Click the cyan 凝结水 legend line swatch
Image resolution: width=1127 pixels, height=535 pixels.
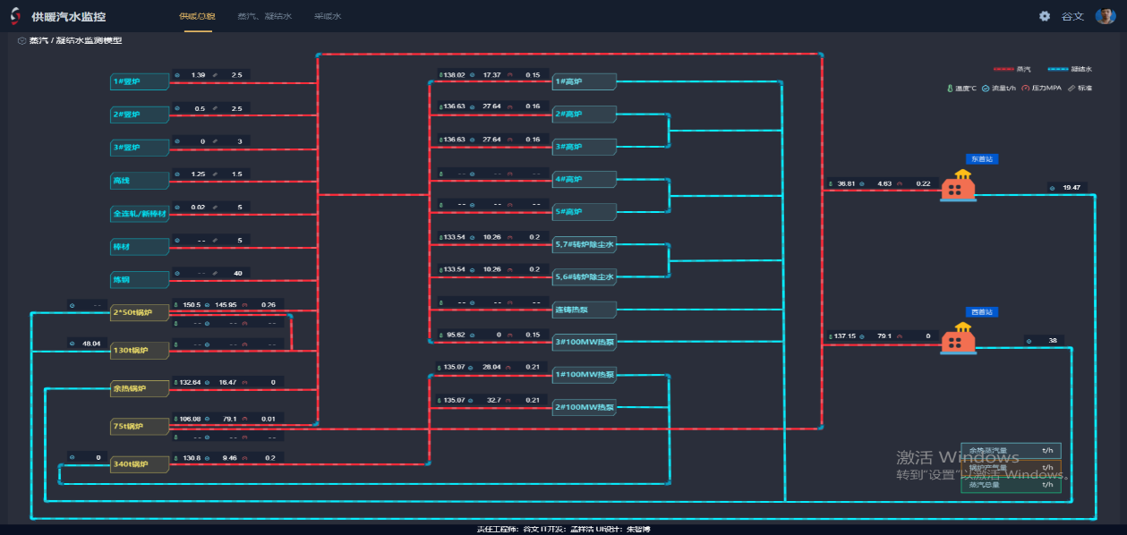[x=1065, y=69]
